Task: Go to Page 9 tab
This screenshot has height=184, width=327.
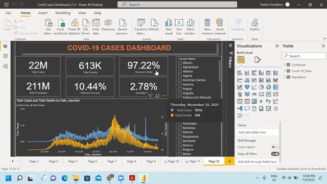Action: pyautogui.click(x=151, y=162)
